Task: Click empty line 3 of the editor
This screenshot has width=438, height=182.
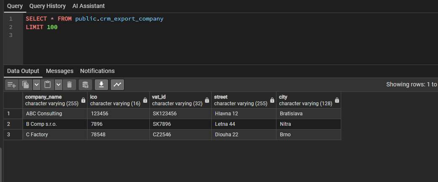Action: coord(231,35)
